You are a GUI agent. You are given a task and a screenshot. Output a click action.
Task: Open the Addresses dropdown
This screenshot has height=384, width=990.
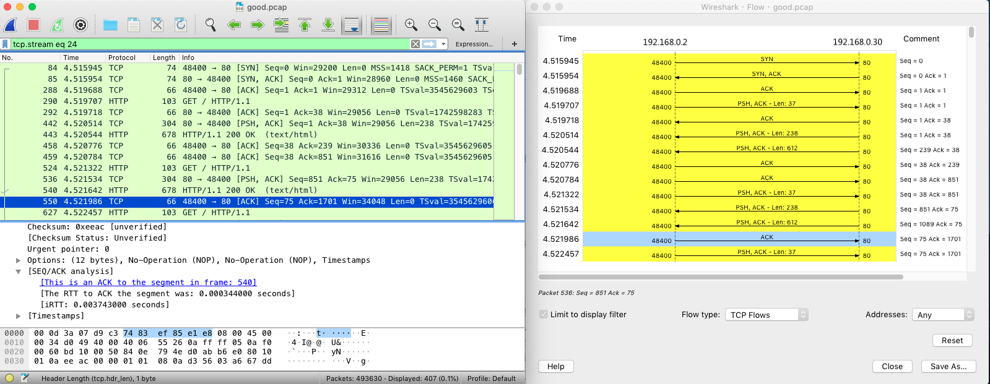tap(942, 315)
